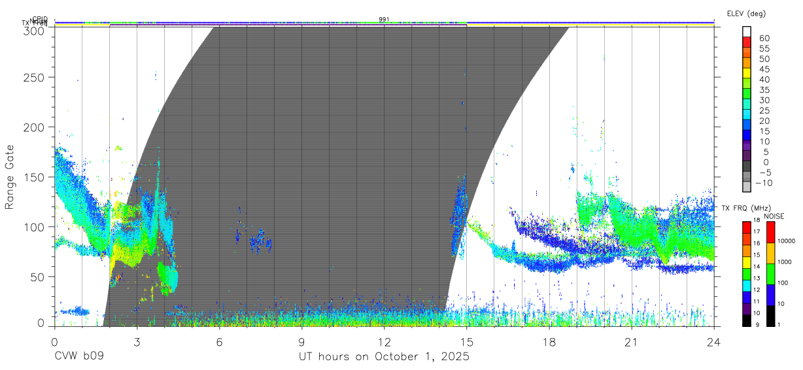
Task: Click the '10000' label on NOISE colorbar
Action: pyautogui.click(x=786, y=241)
